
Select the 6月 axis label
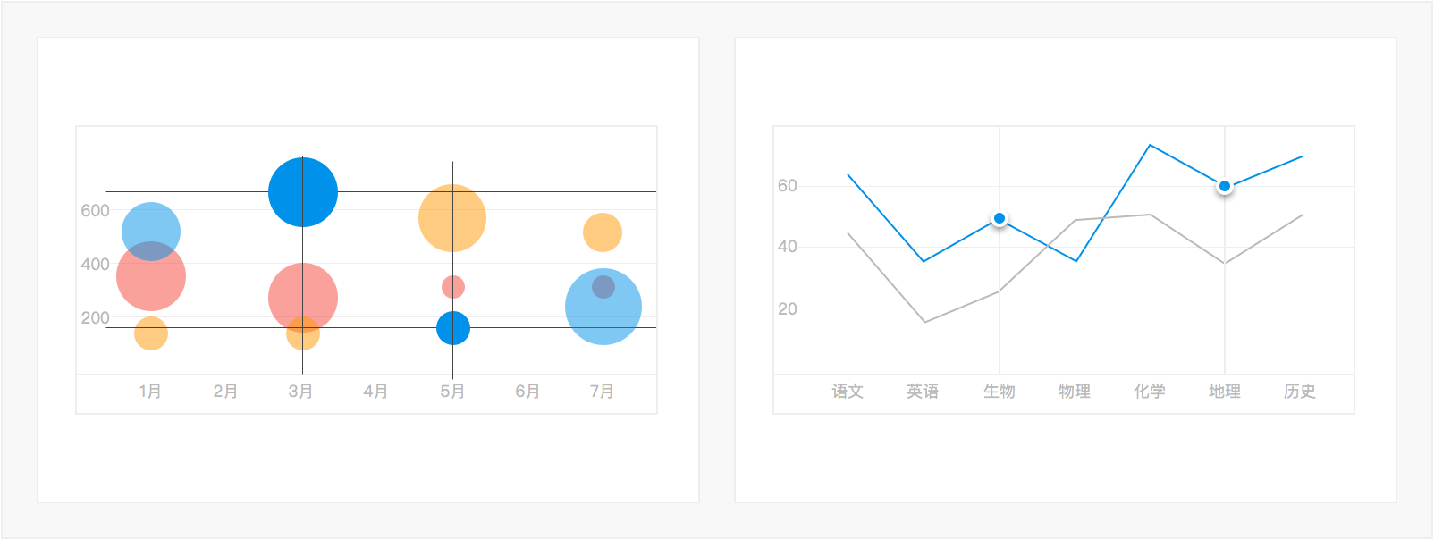point(527,391)
